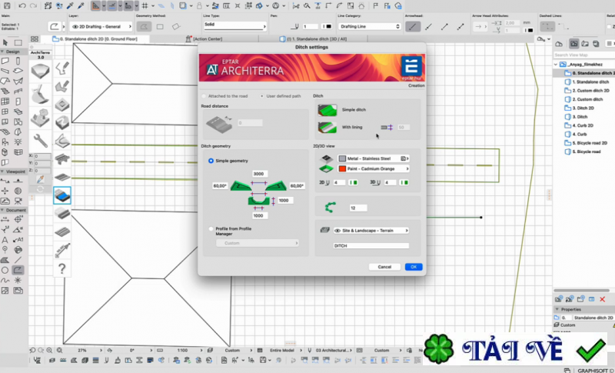
Task: Click the 3000 top width input field
Action: point(259,174)
